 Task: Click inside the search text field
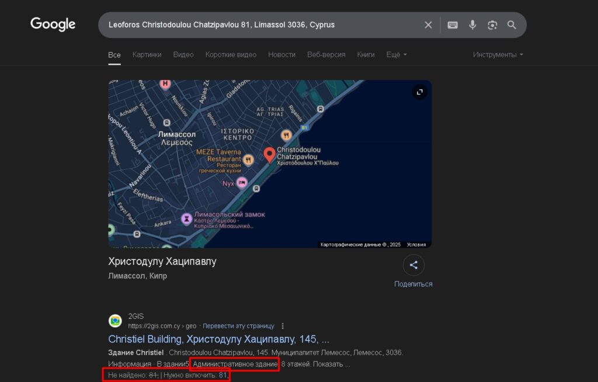coord(263,25)
